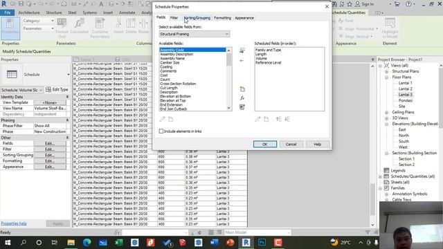Edit available field pencil icon
The width and height of the screenshot is (443, 249).
pyautogui.click(x=162, y=119)
